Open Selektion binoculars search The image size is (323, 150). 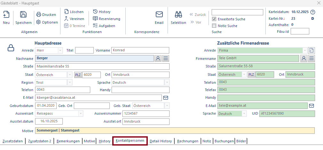click(x=178, y=15)
